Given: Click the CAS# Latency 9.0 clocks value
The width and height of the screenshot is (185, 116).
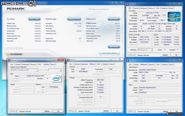Looking at the screenshot, I should (100, 85).
